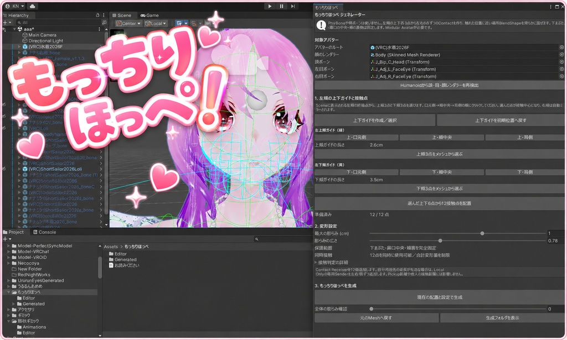Screen dimensions: 567x340
Task: Open Project panel create (+) dropdown
Action: (7, 239)
